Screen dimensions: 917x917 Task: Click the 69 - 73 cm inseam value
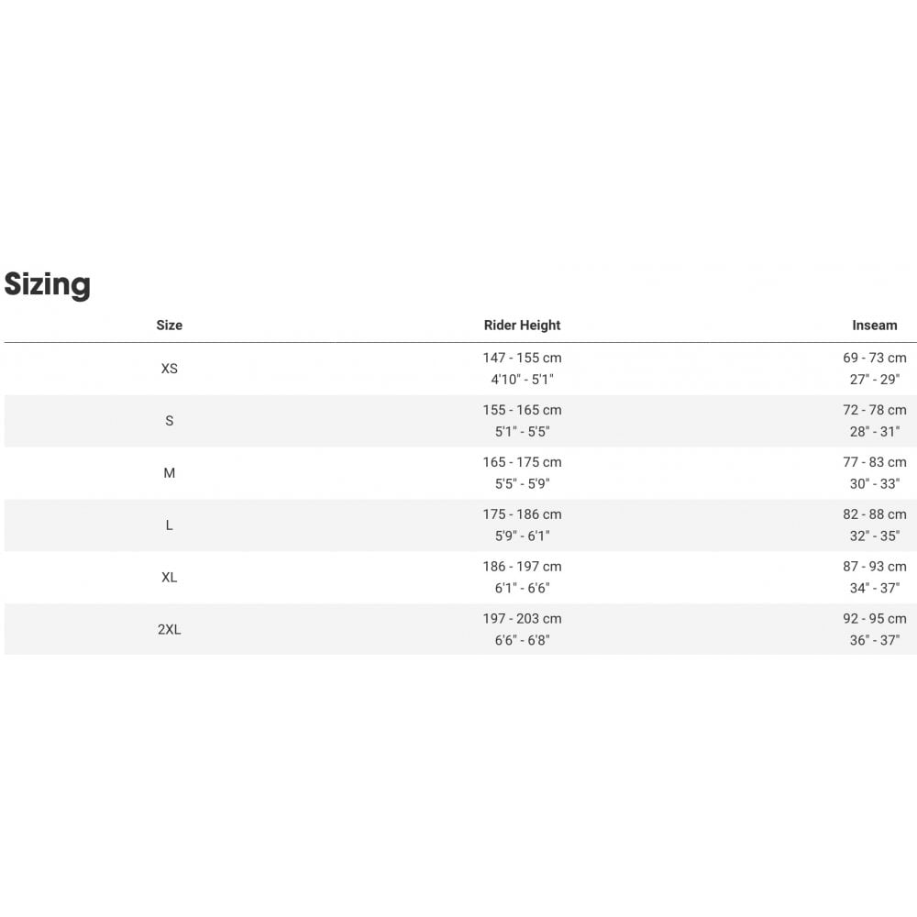[874, 358]
